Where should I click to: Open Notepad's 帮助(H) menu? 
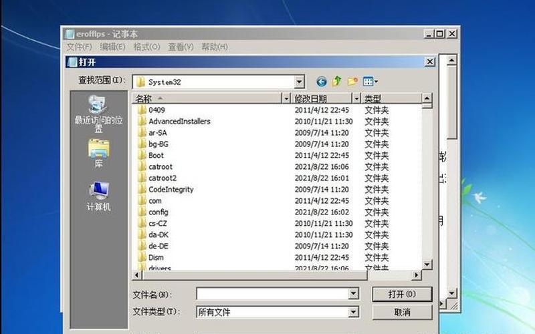(x=215, y=47)
